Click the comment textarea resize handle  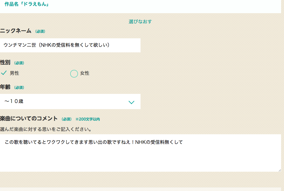click(x=279, y=170)
